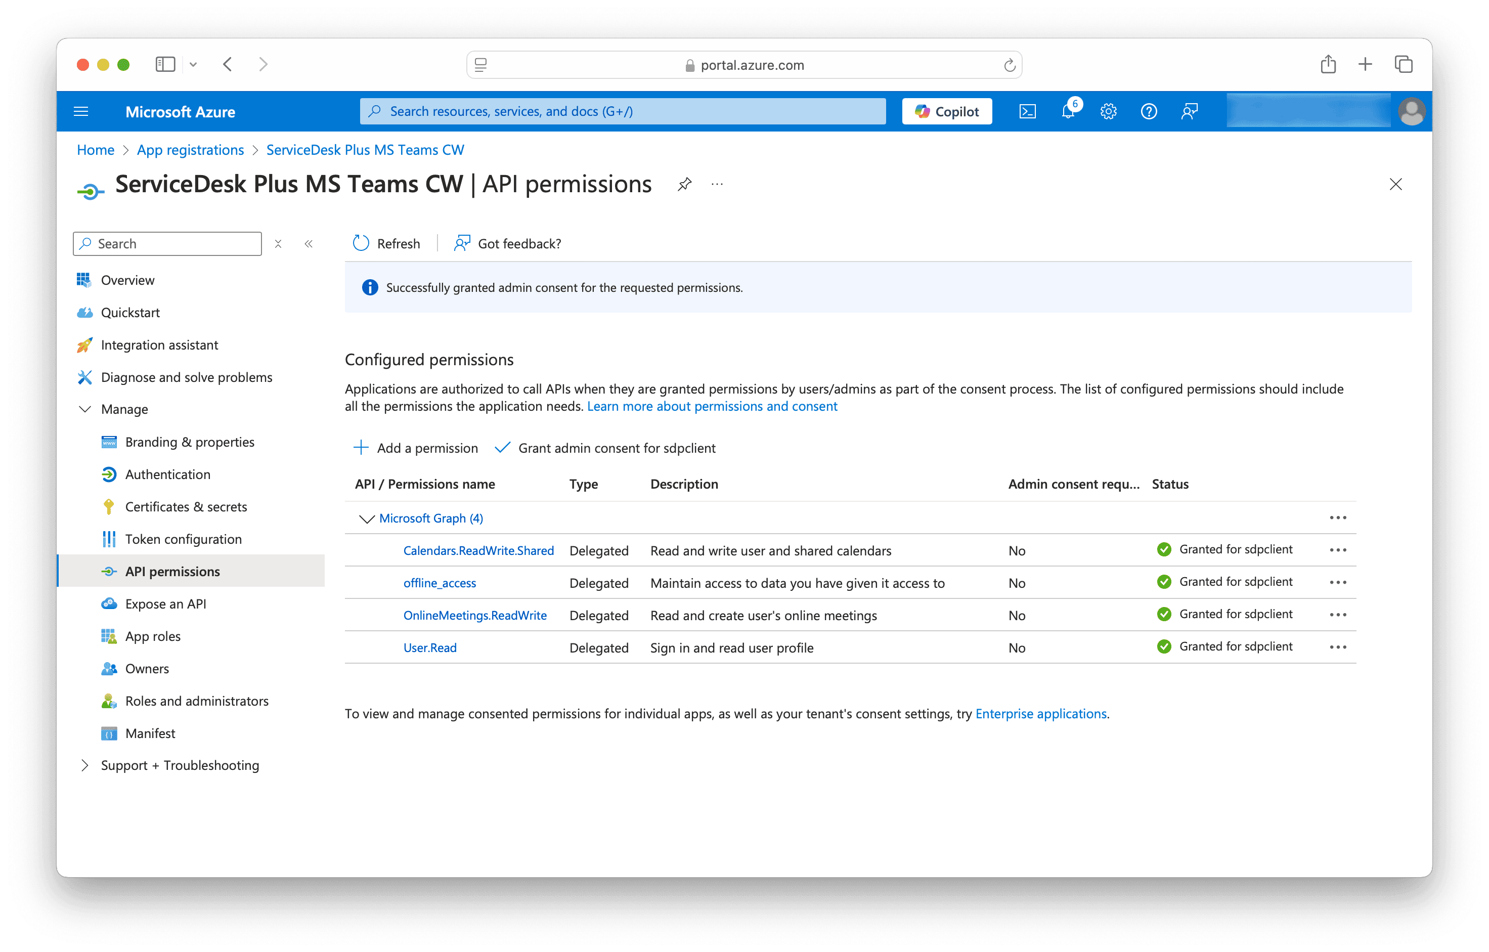This screenshot has width=1489, height=952.
Task: Open the feedback icon in header
Action: pos(1189,111)
